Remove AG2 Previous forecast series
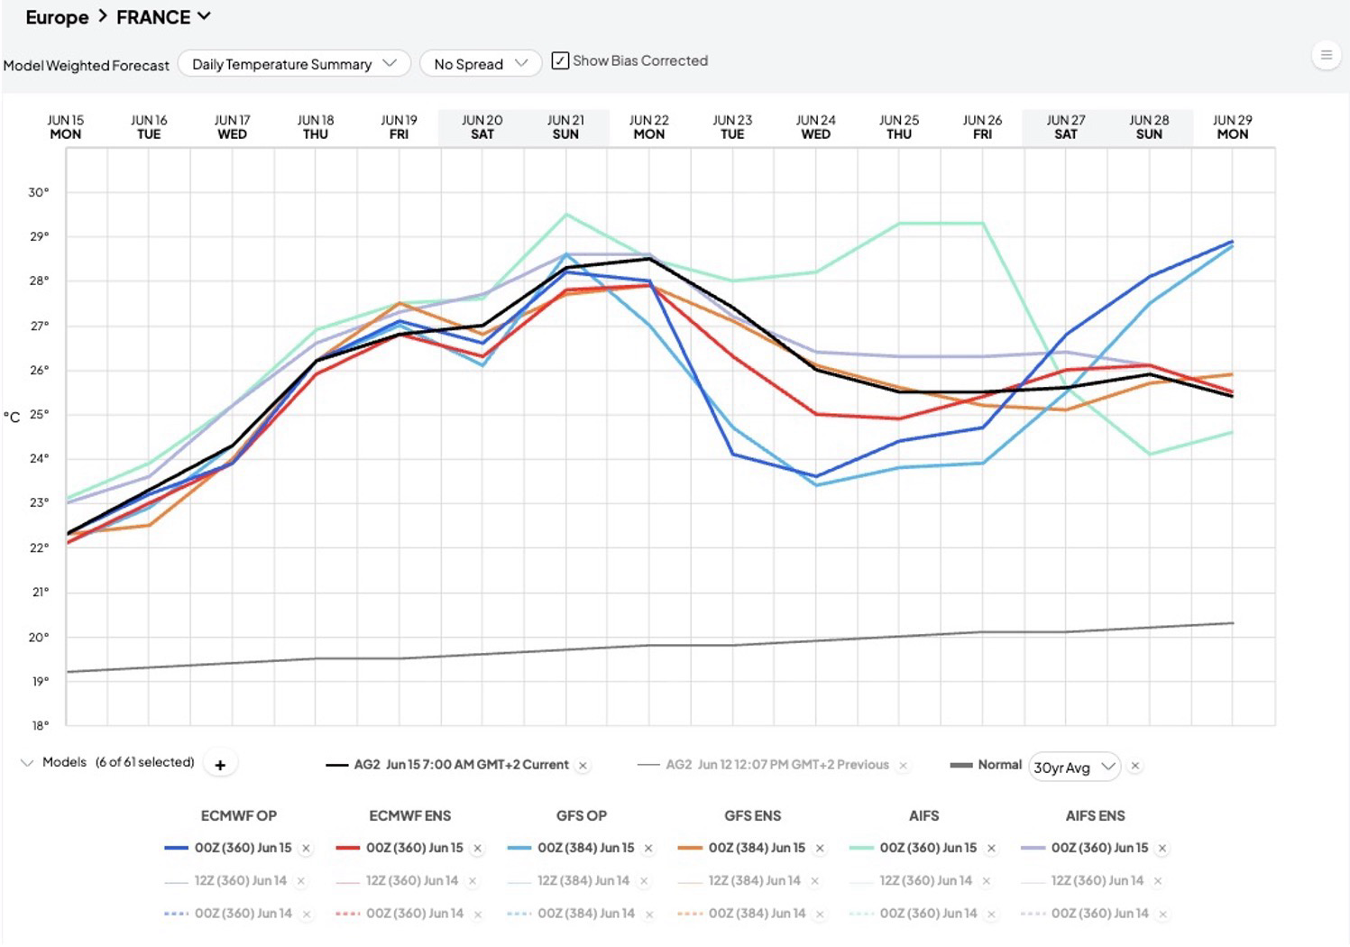This screenshot has width=1350, height=947. click(903, 766)
